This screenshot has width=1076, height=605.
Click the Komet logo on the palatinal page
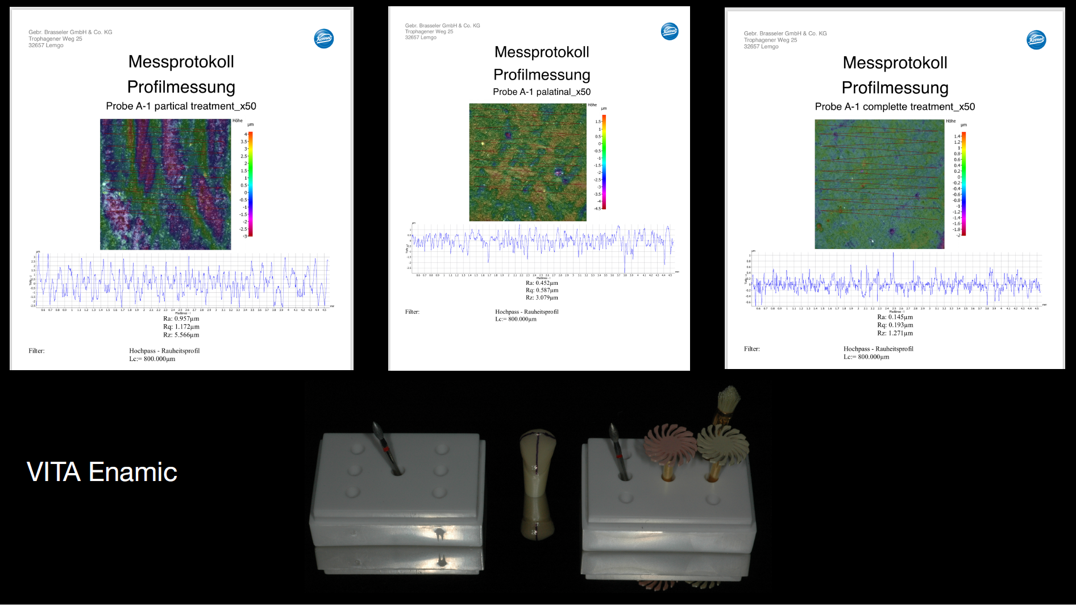pos(670,31)
